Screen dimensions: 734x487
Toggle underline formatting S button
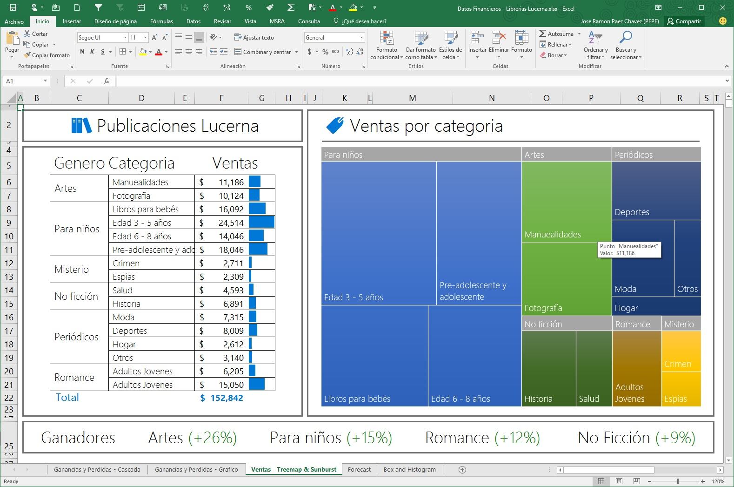103,52
